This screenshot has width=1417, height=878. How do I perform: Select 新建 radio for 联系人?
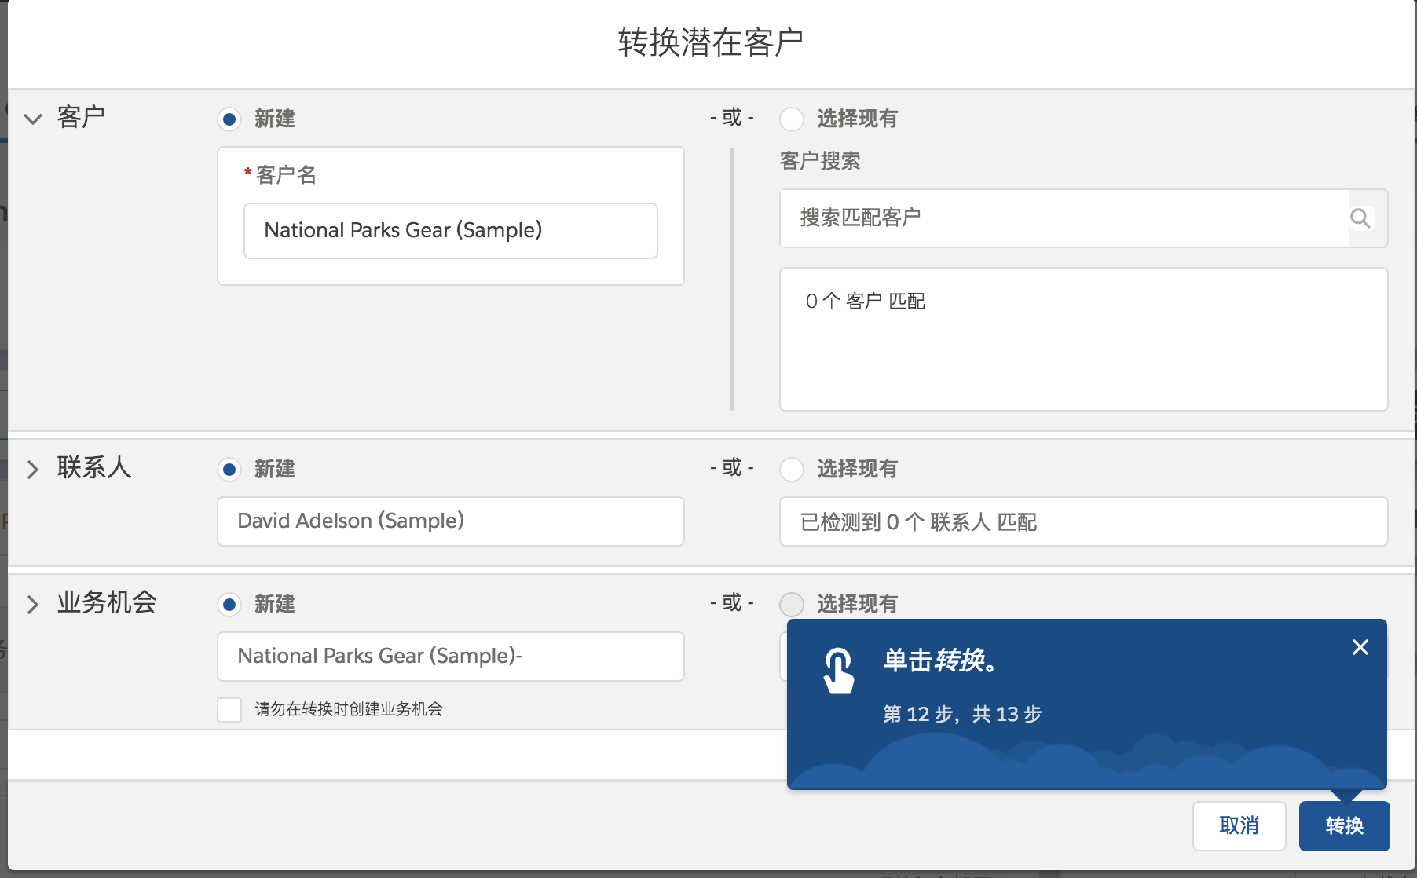coord(229,470)
